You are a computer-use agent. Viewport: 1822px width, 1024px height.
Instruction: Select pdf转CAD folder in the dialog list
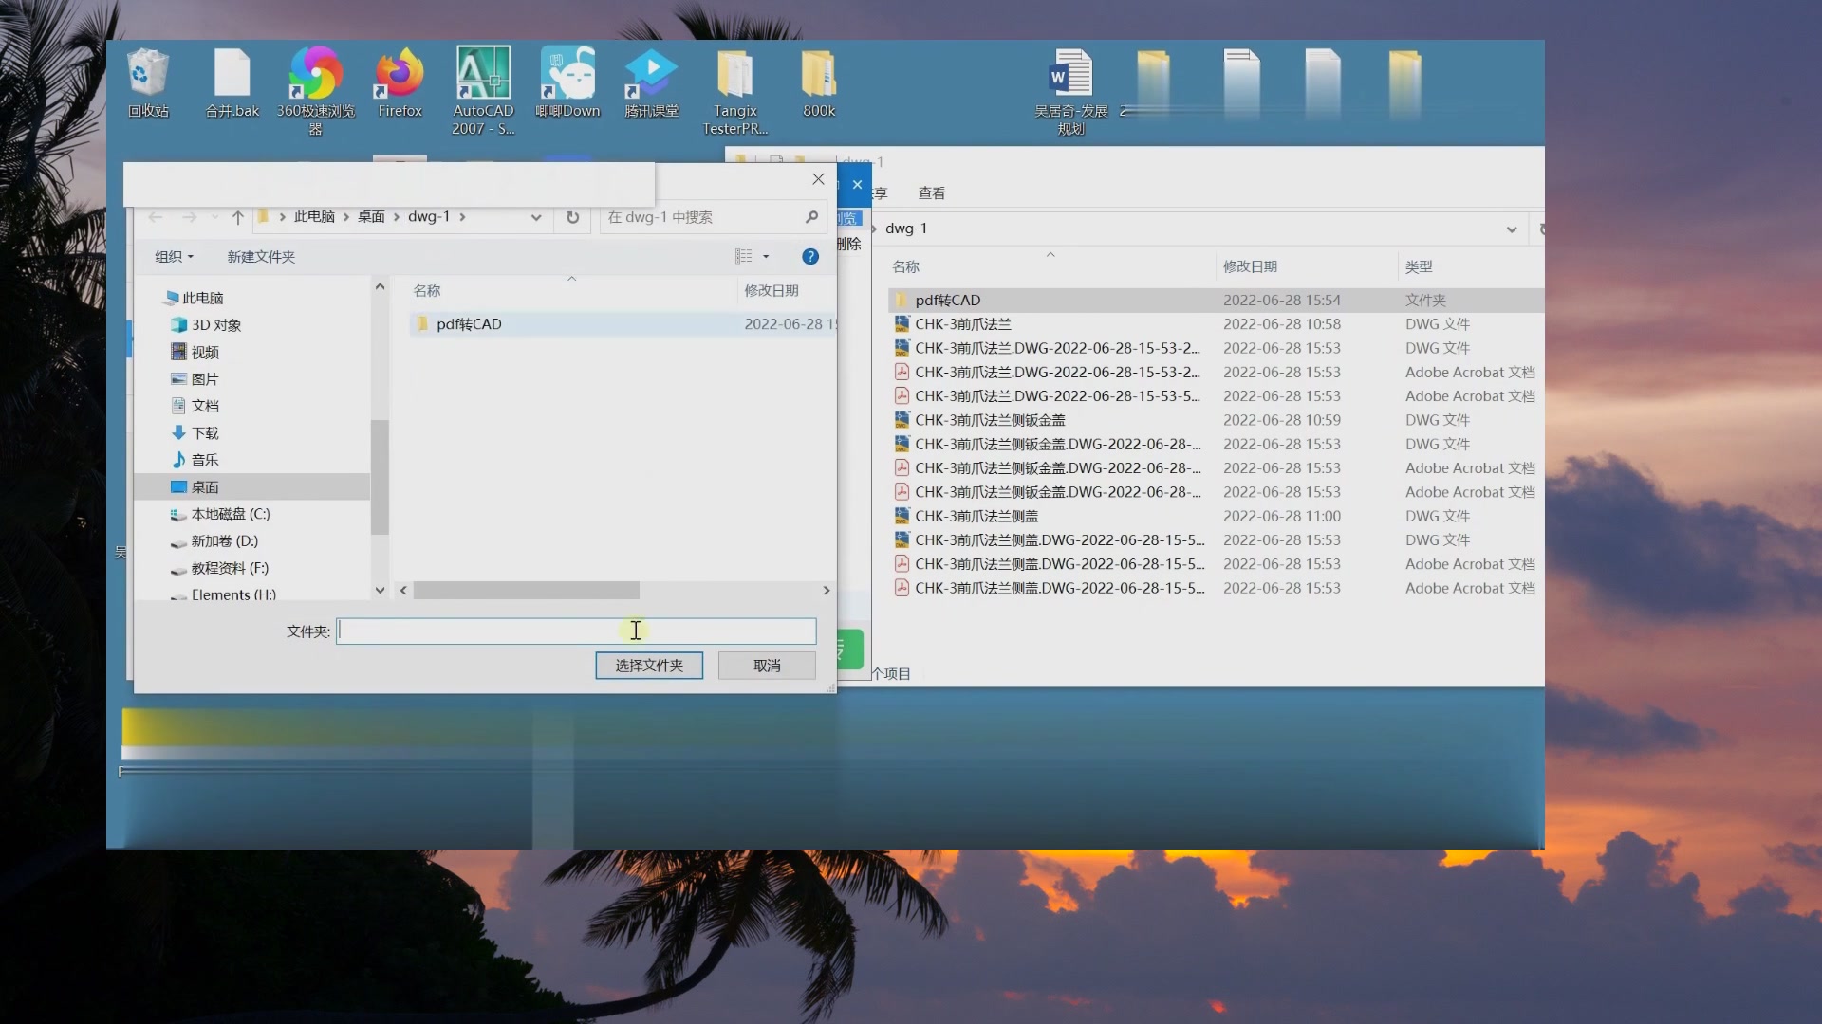[x=623, y=324]
